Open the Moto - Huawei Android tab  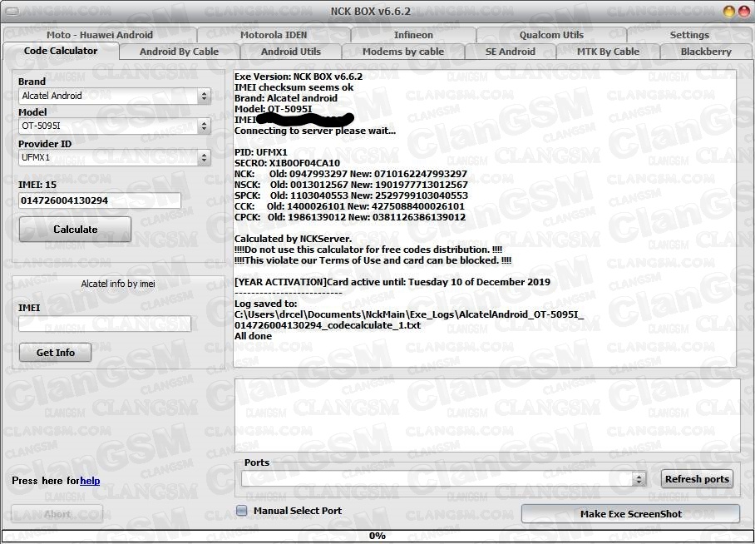coord(100,35)
